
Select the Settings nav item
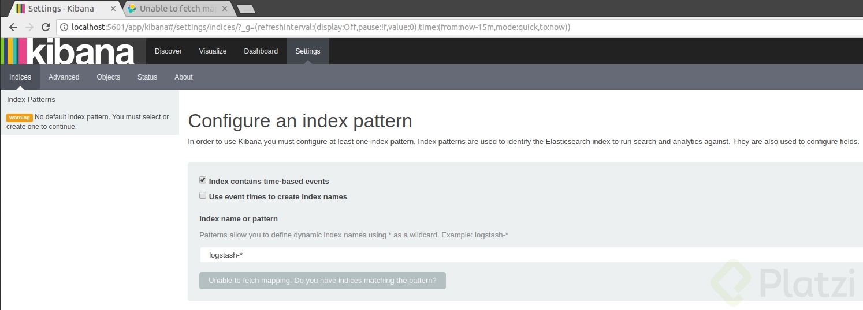point(307,51)
